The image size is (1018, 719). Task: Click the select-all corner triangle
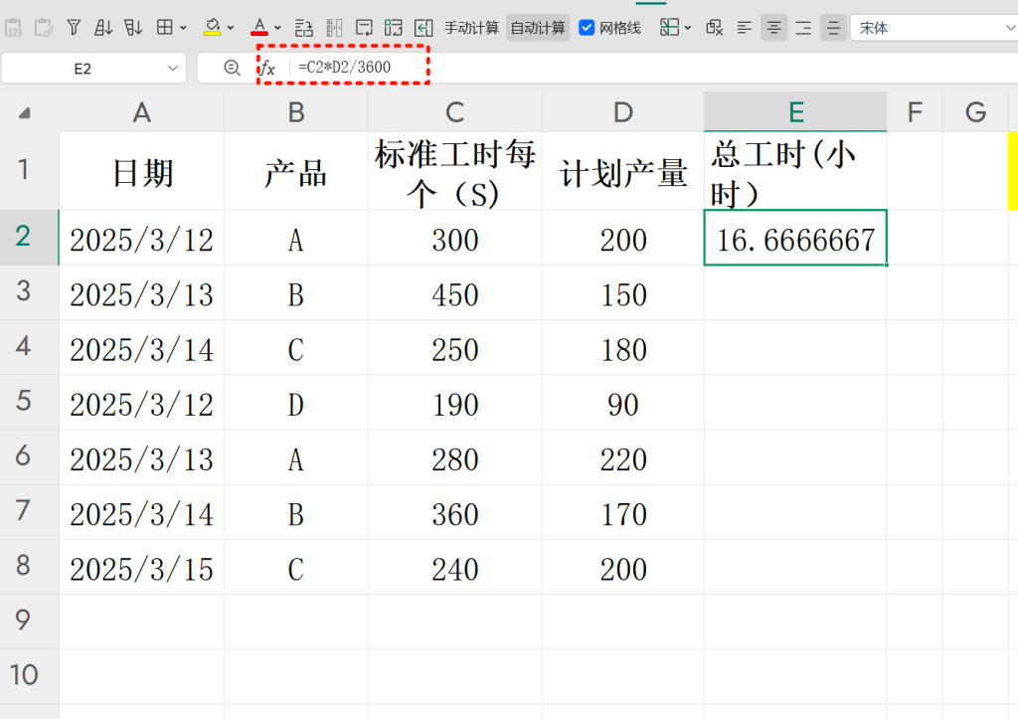[x=24, y=113]
